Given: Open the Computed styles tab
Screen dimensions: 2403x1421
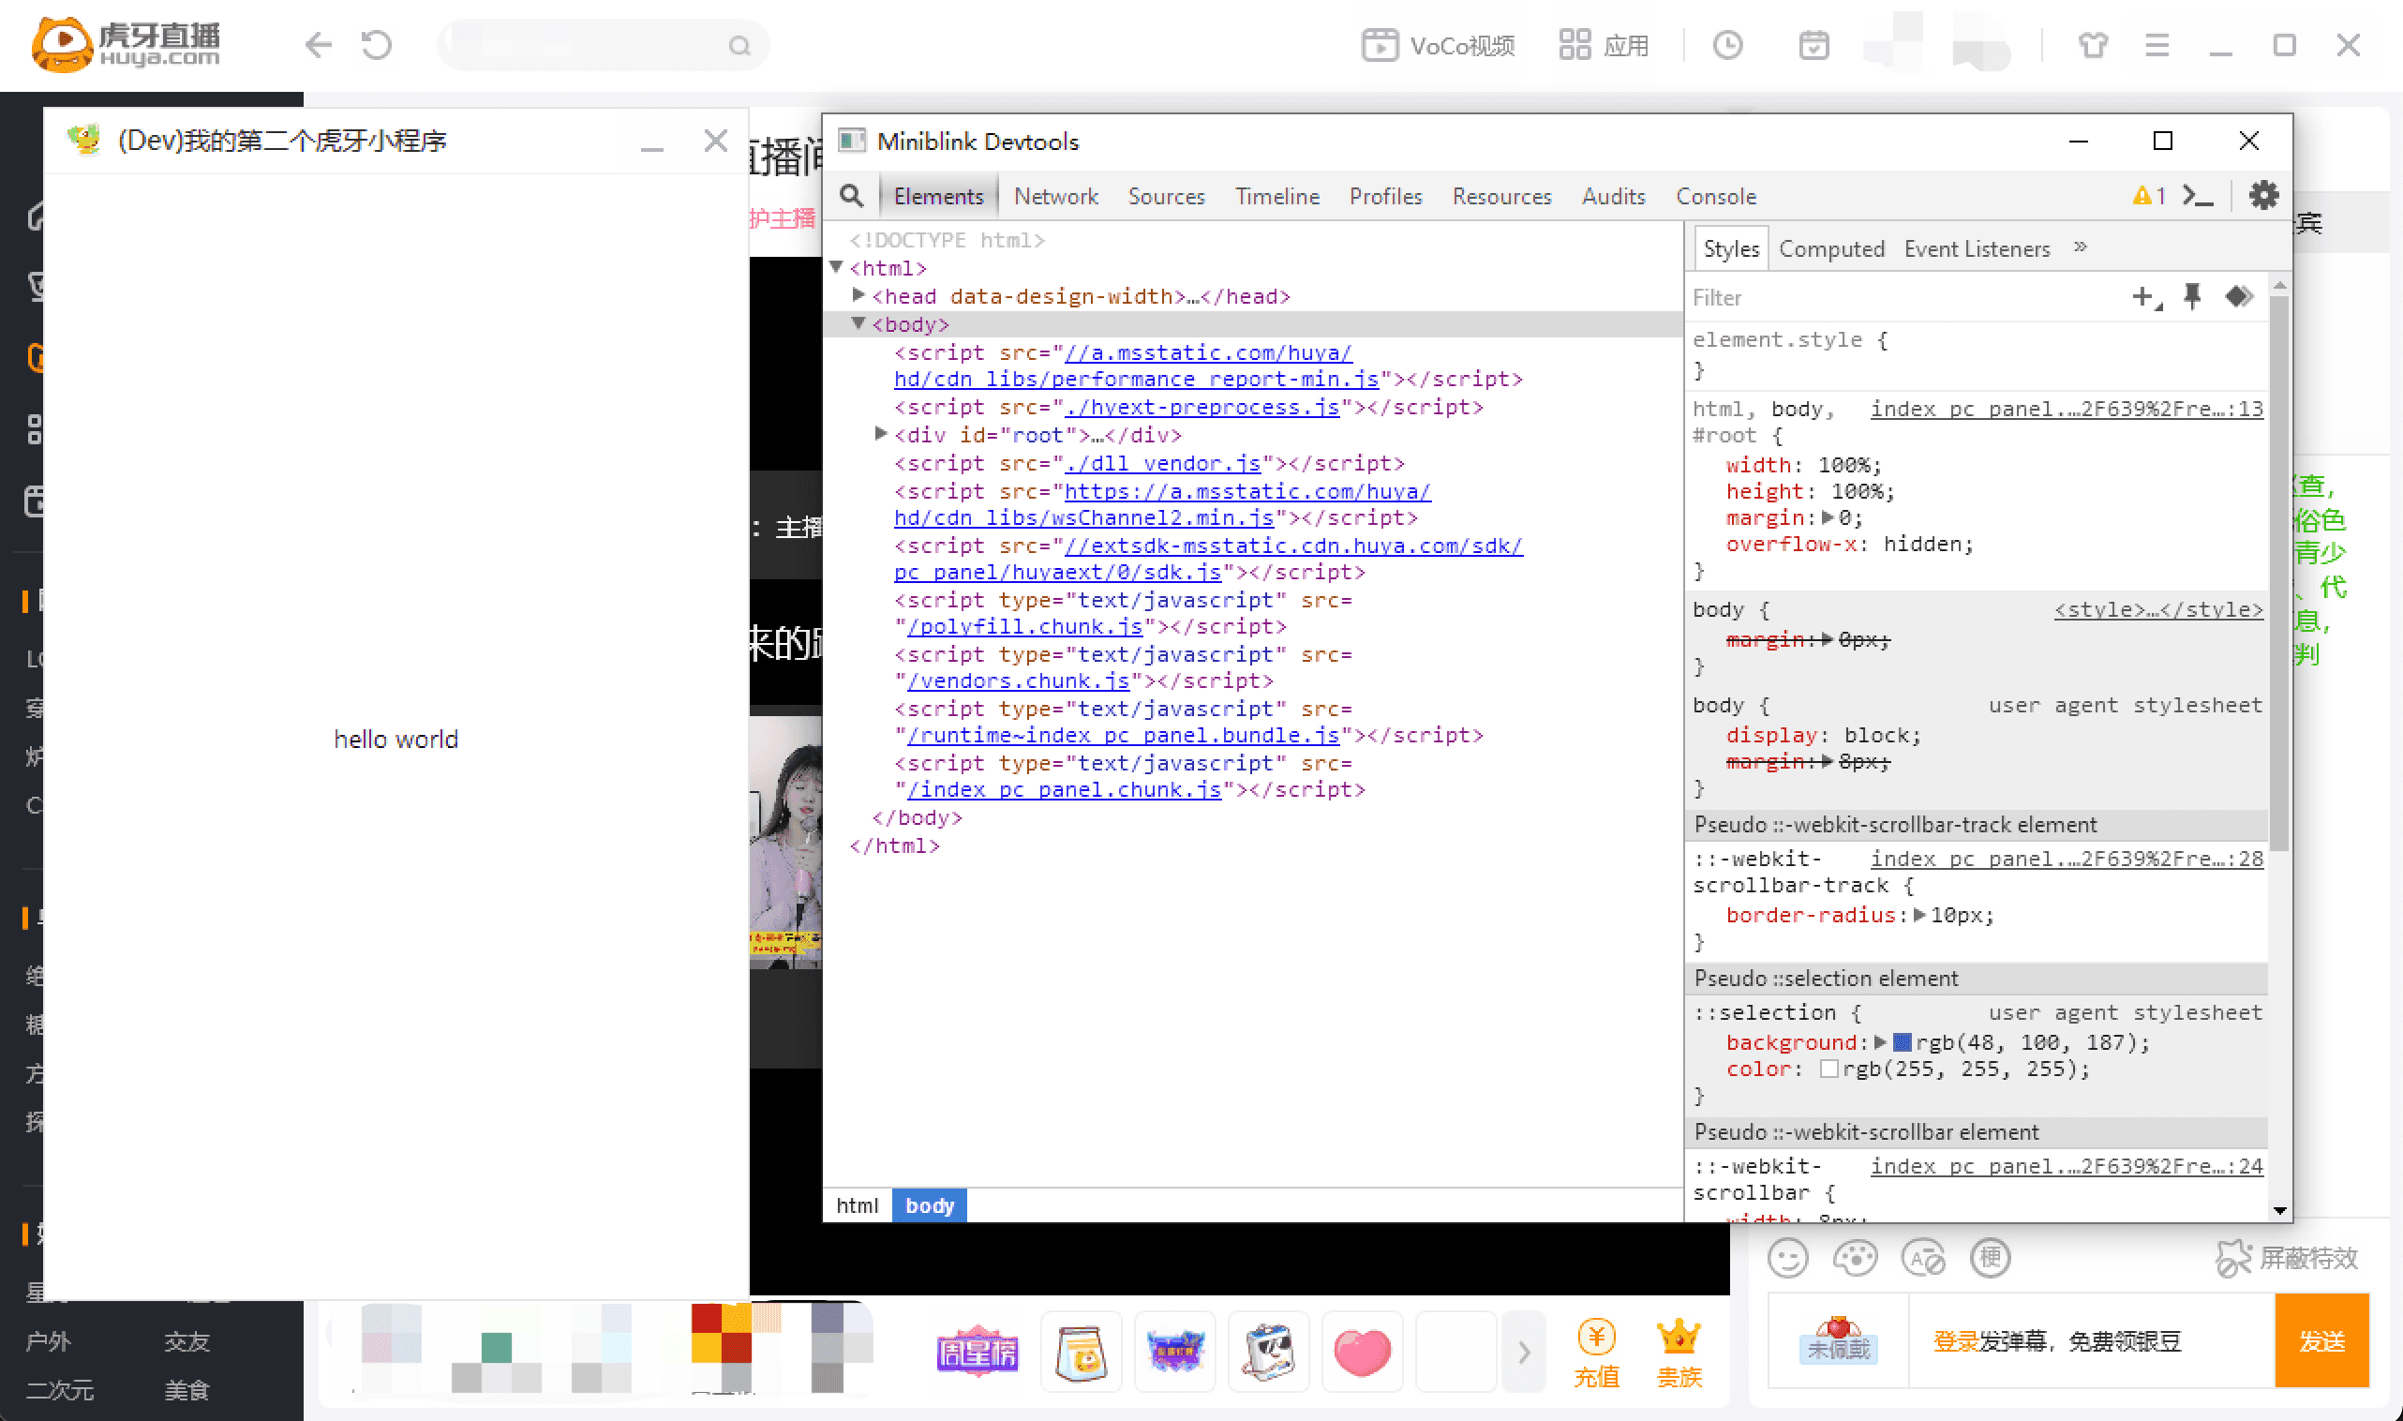Looking at the screenshot, I should (x=1830, y=249).
